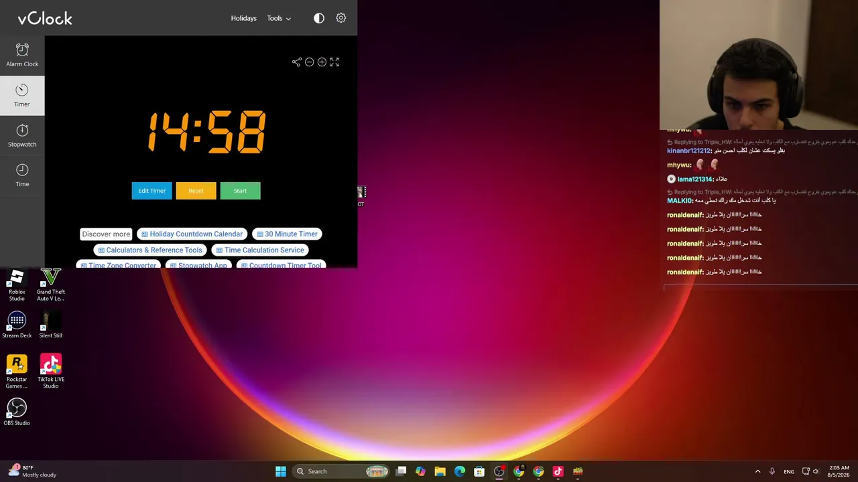Open the Holidays menu item
Image resolution: width=858 pixels, height=482 pixels.
coord(244,18)
